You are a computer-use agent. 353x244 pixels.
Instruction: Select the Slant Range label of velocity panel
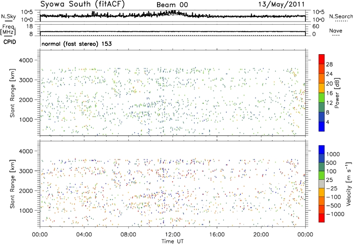(x=12, y=184)
